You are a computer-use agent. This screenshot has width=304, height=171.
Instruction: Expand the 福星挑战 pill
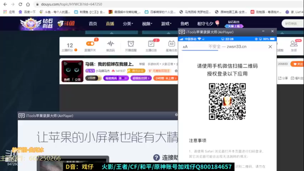(116, 78)
